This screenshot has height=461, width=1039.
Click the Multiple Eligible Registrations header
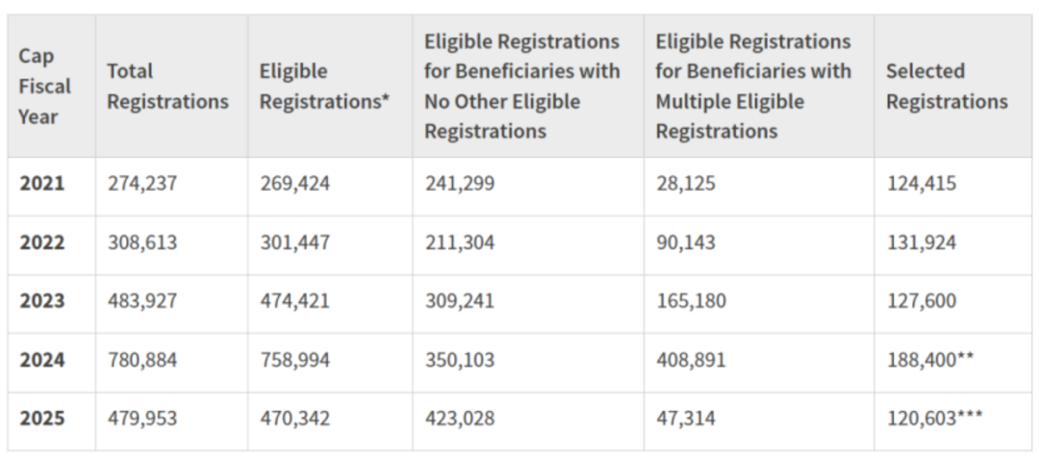(x=753, y=87)
